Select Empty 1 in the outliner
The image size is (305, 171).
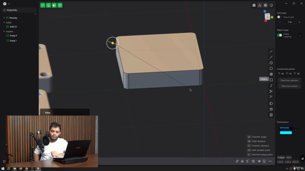pos(13,41)
